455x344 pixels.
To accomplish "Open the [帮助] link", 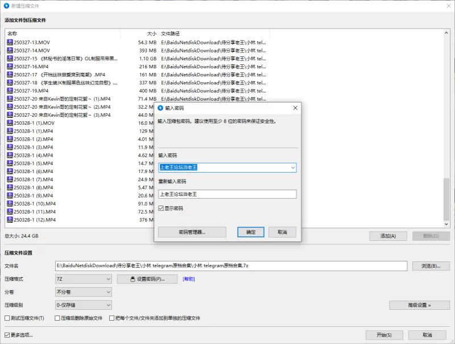I will coord(189,279).
